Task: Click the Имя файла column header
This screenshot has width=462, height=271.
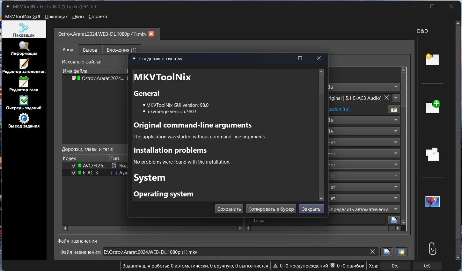Action: (x=94, y=71)
